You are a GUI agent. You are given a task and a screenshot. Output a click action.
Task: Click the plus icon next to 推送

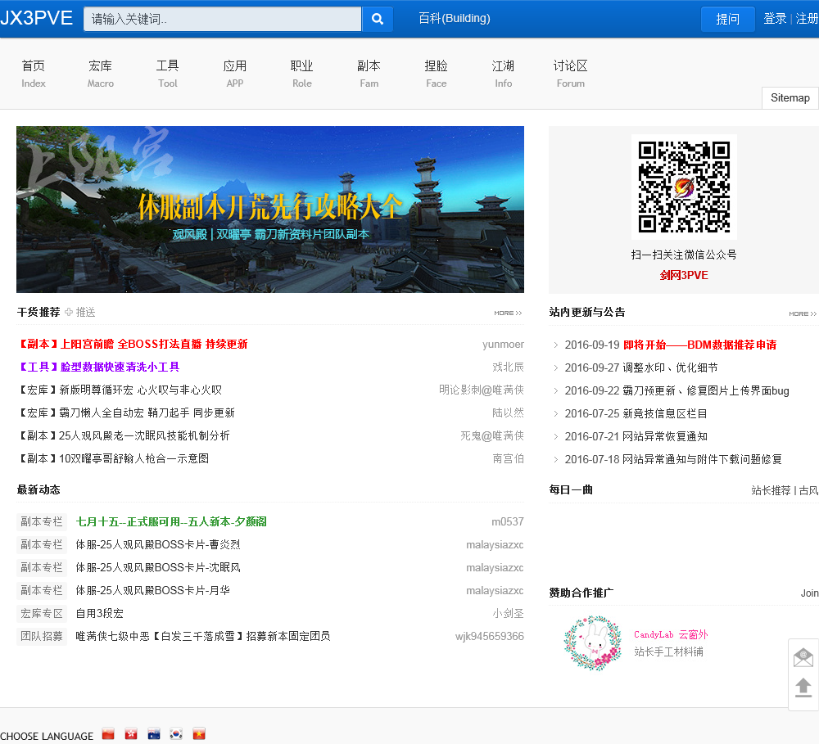[69, 312]
